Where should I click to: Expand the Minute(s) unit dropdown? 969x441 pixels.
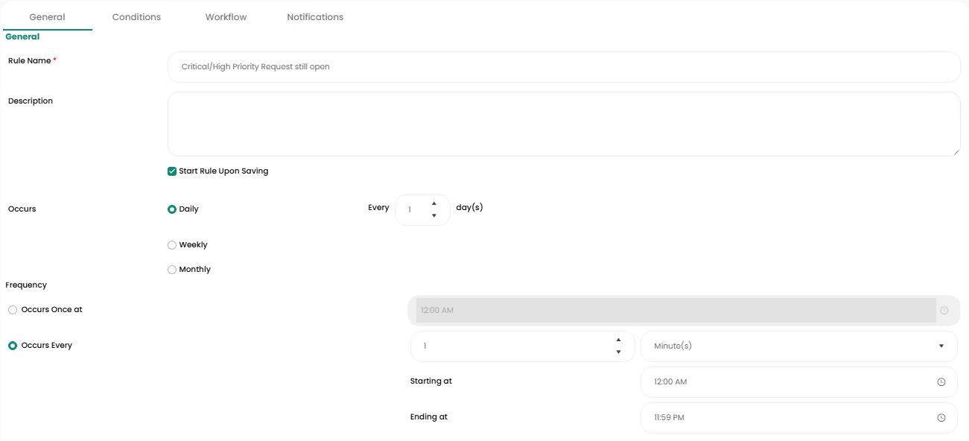pos(798,346)
